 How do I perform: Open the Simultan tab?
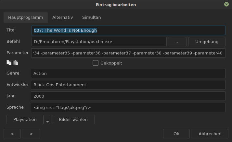click(x=91, y=18)
